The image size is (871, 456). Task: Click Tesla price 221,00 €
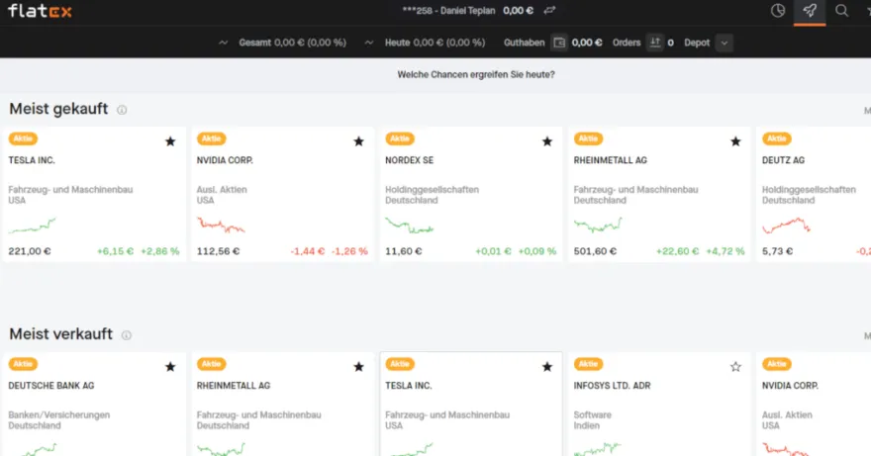pos(30,251)
